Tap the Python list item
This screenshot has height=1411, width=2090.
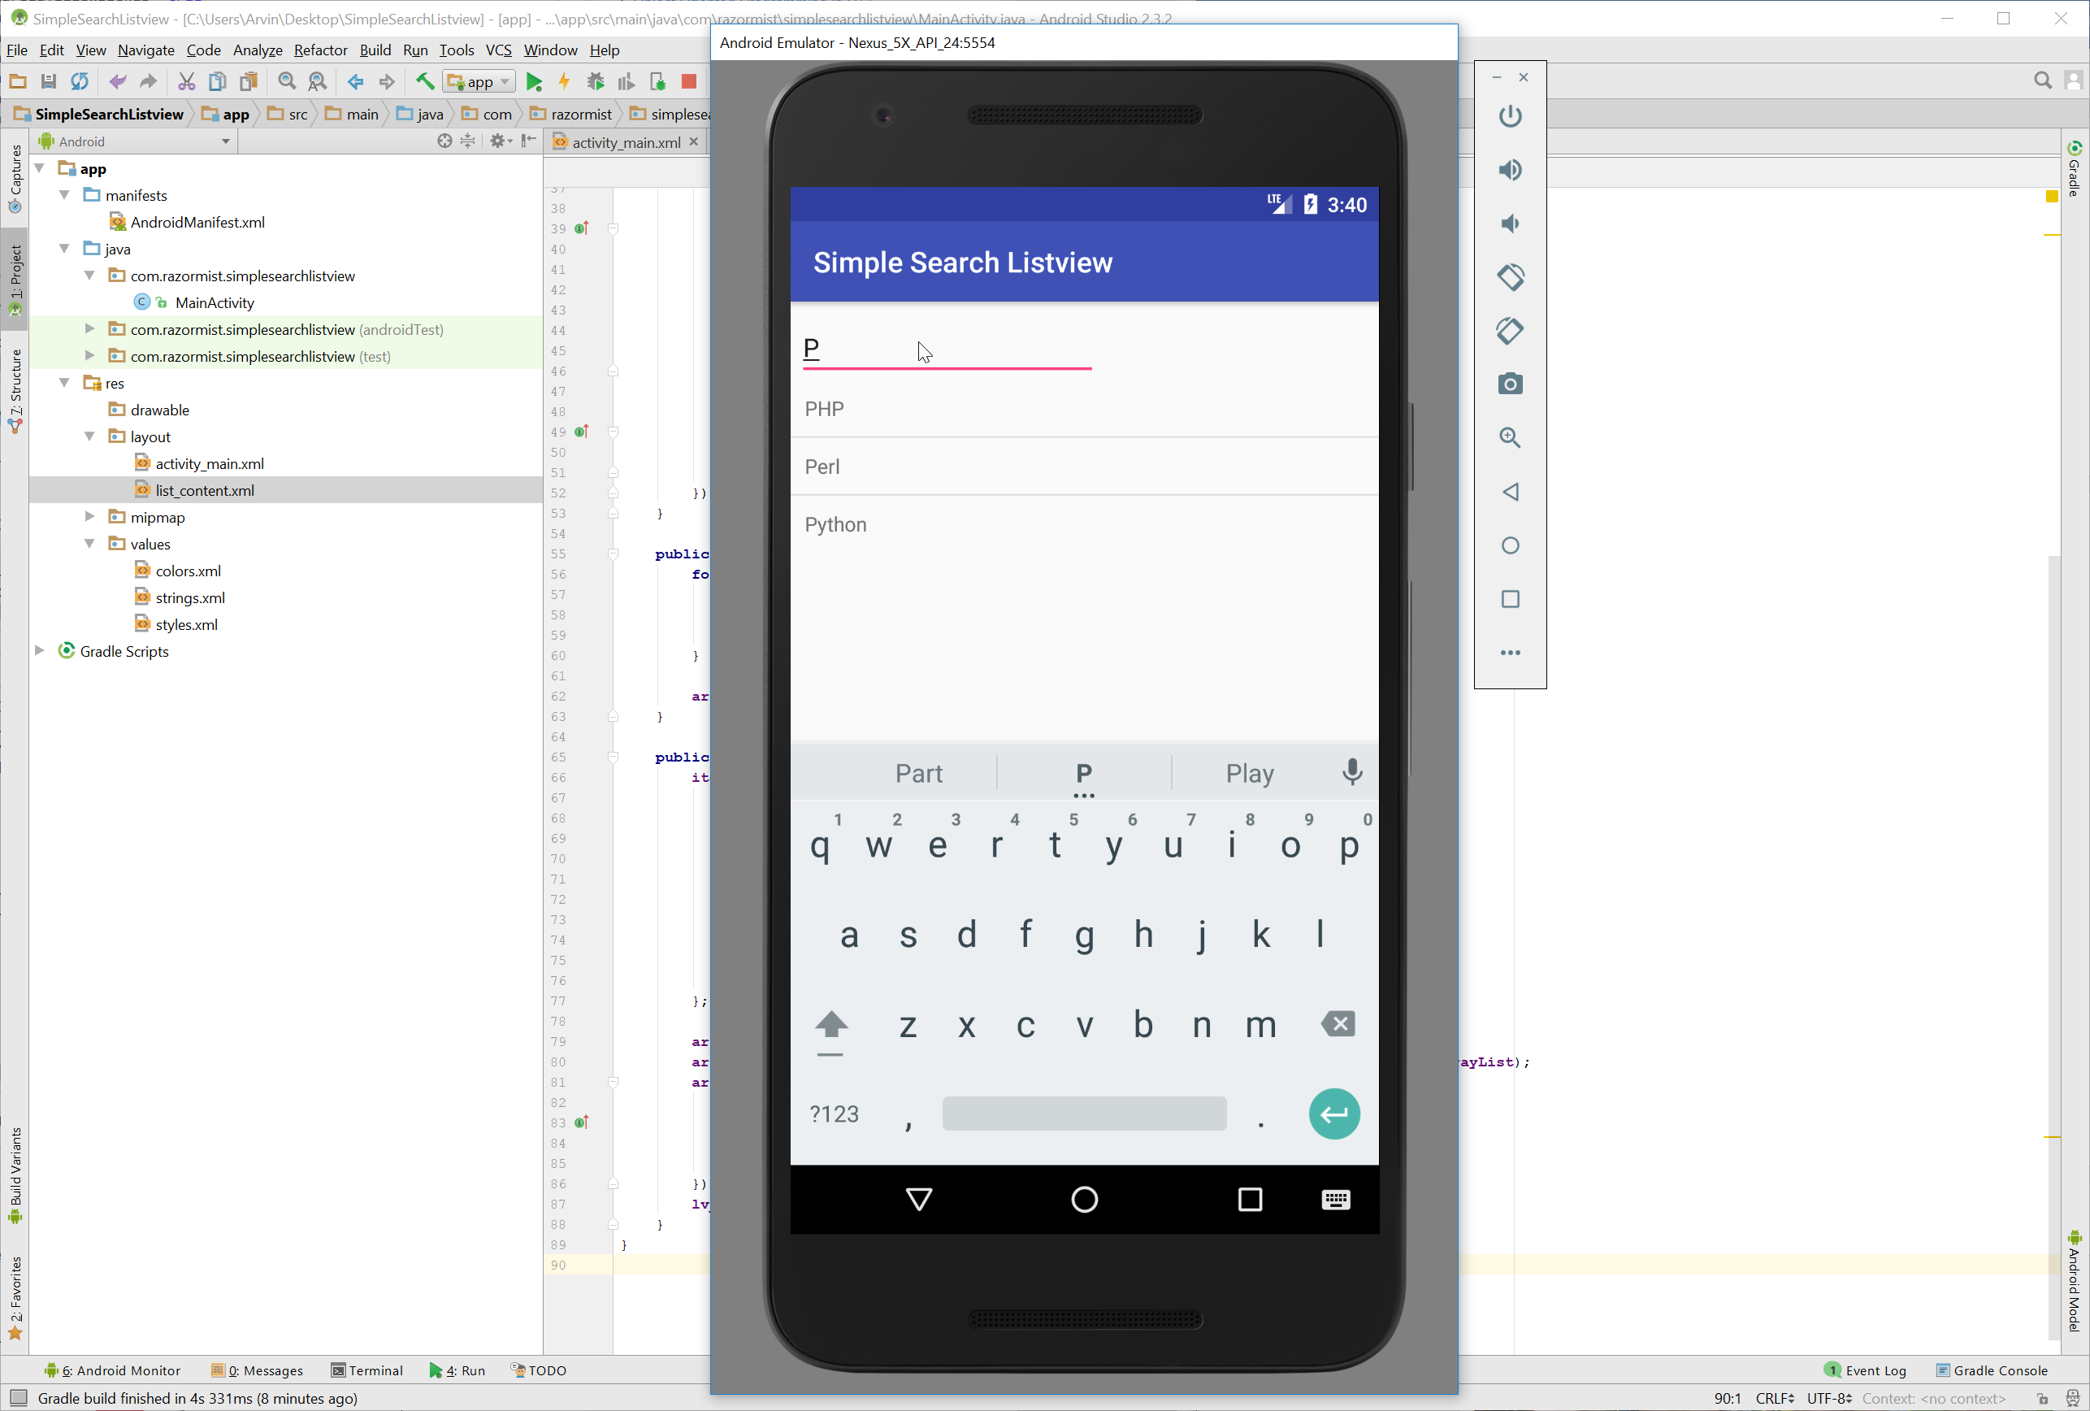tap(1084, 524)
